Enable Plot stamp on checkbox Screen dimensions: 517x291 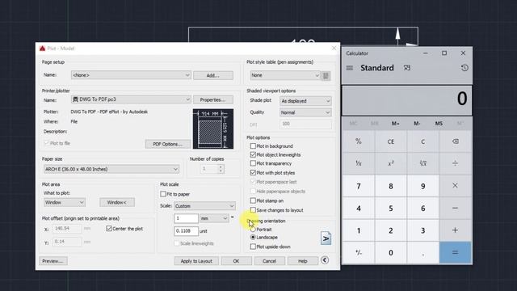(253, 200)
